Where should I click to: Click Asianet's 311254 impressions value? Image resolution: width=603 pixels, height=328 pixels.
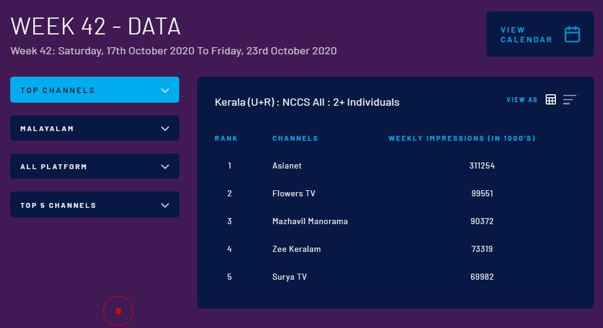coord(482,166)
